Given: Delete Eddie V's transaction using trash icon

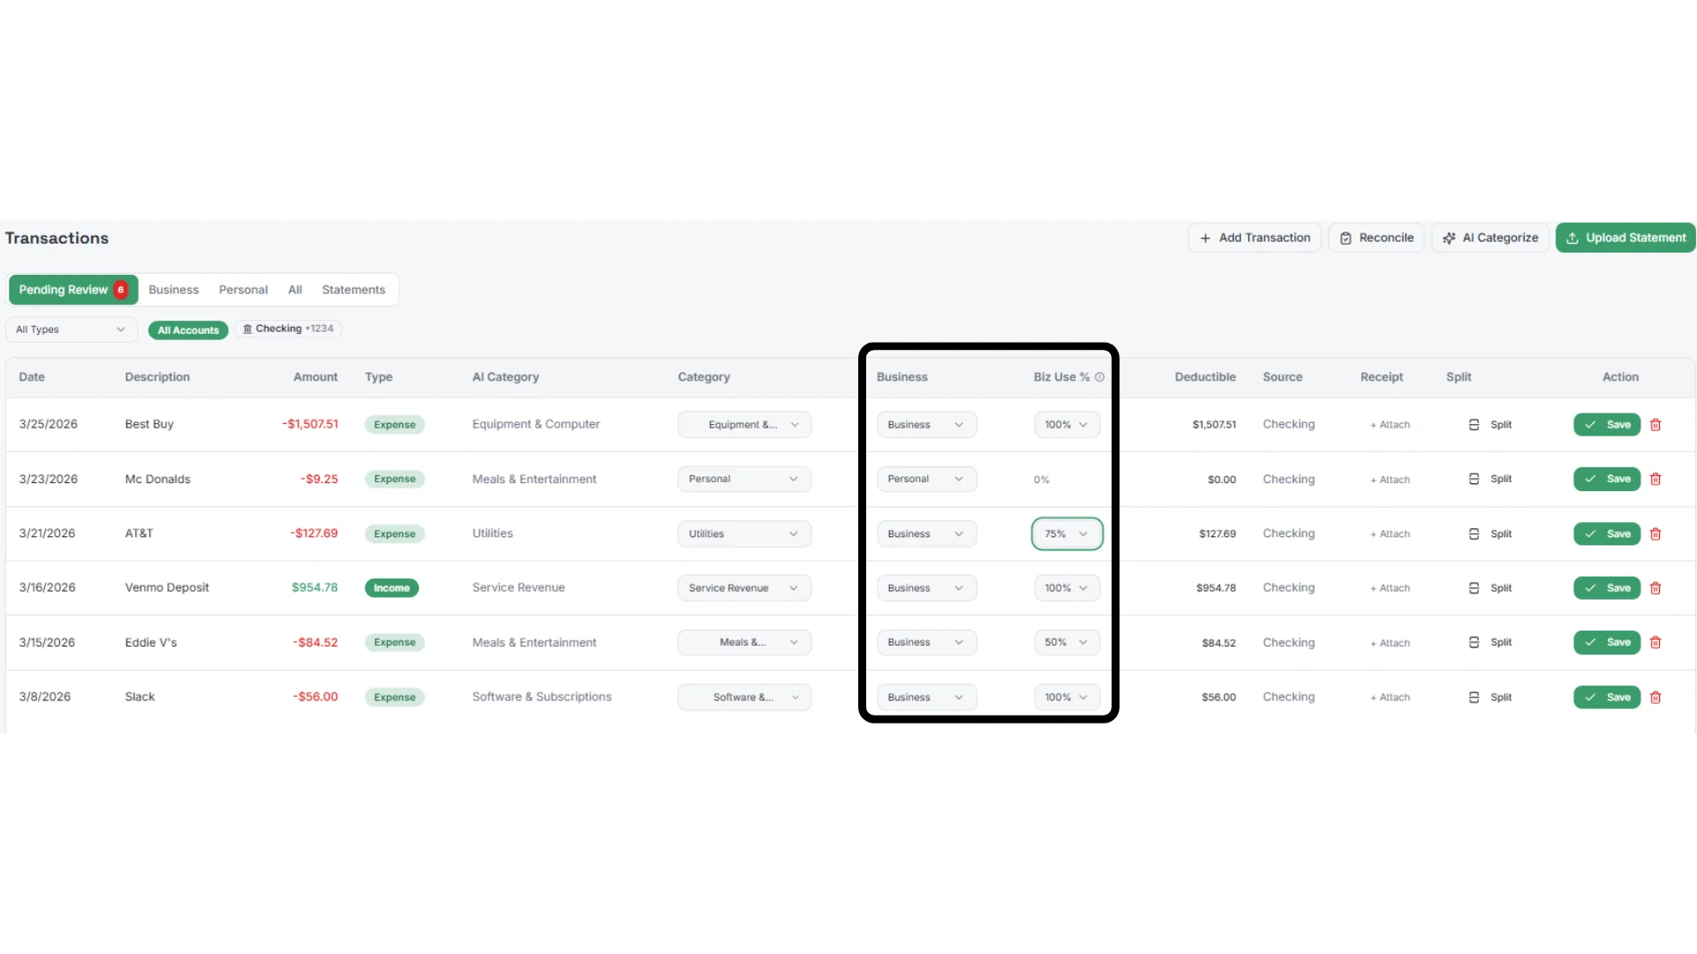Looking at the screenshot, I should (x=1655, y=642).
